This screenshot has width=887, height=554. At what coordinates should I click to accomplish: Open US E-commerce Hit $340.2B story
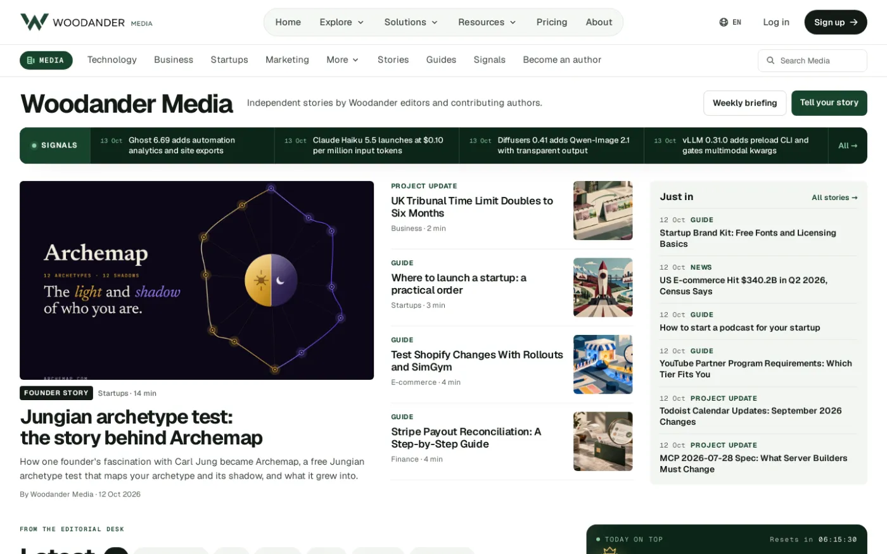pyautogui.click(x=743, y=286)
